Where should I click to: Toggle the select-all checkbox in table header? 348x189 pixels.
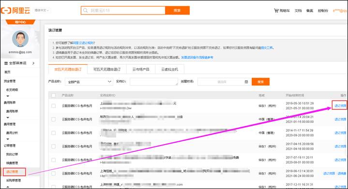(x=54, y=95)
